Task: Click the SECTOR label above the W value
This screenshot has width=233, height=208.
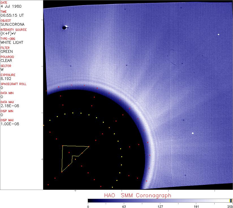Action: pyautogui.click(x=6, y=66)
